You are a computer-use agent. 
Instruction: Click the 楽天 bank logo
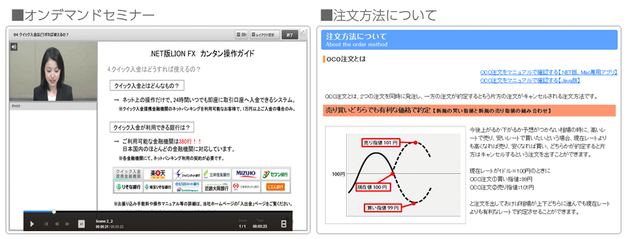(157, 175)
